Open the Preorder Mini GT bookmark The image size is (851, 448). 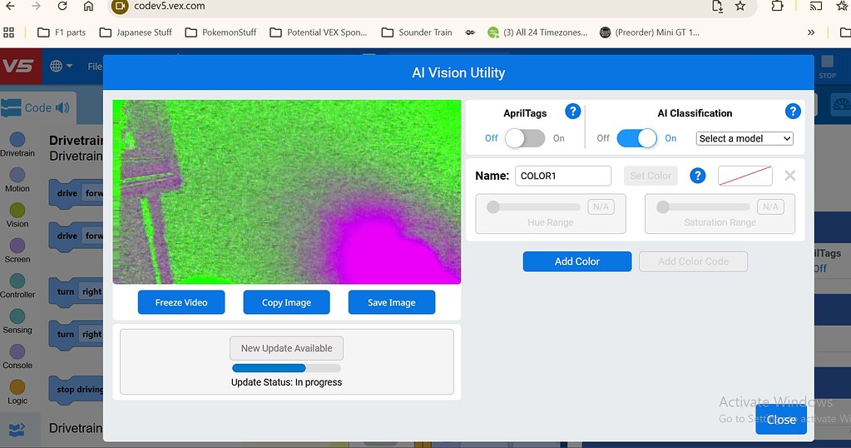point(650,32)
